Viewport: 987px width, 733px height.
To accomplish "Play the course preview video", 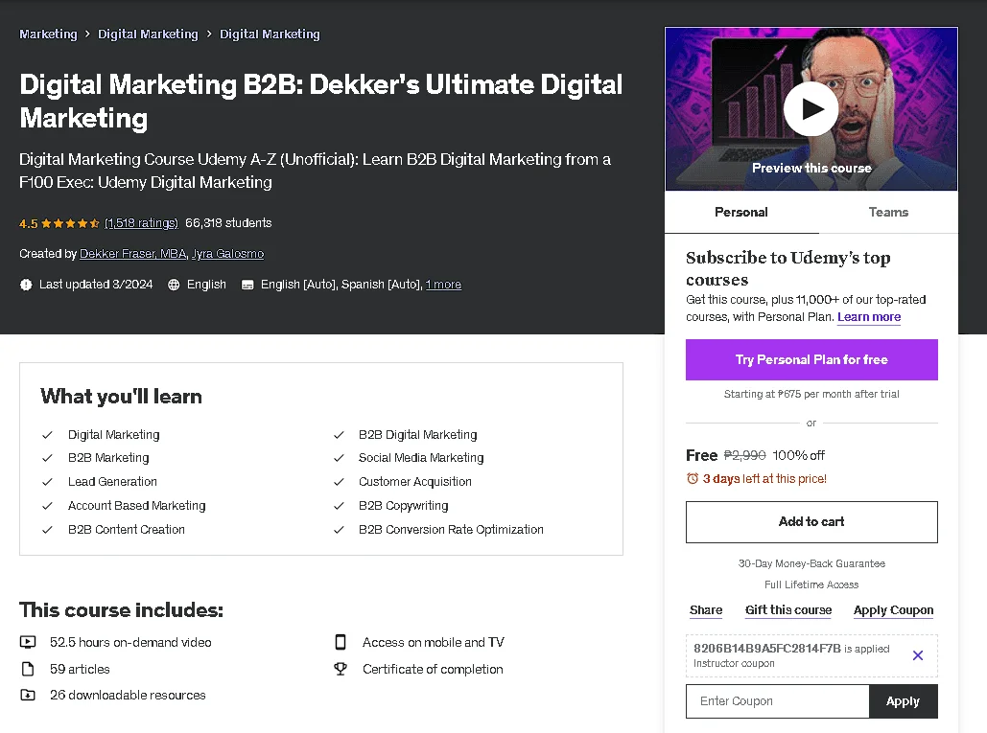I will coord(811,109).
